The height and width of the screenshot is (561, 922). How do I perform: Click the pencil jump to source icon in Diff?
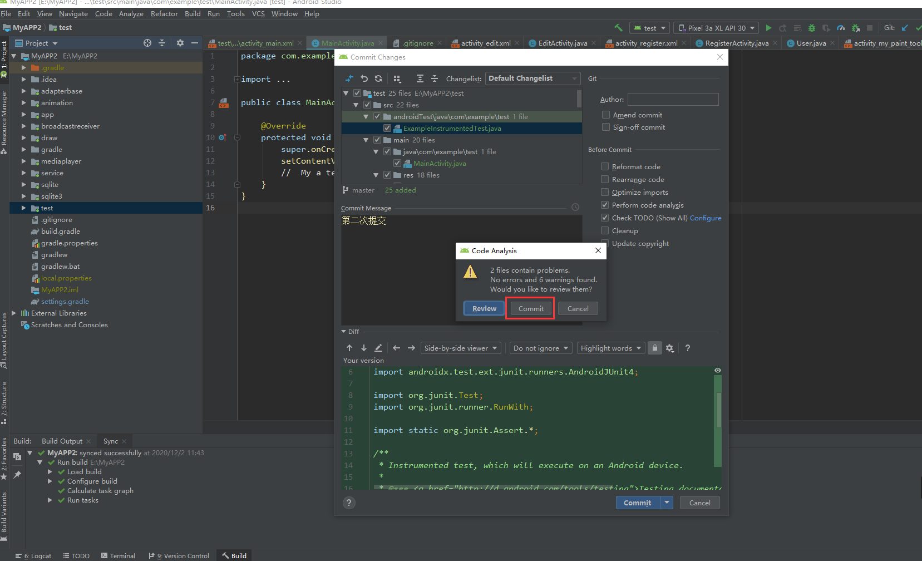coord(378,348)
